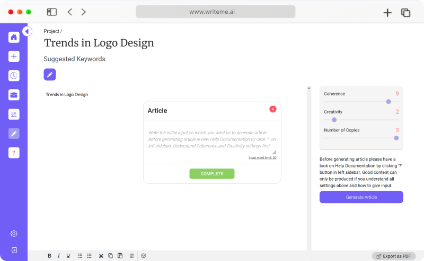Click the Generate Article button
424x261 pixels.
[361, 197]
